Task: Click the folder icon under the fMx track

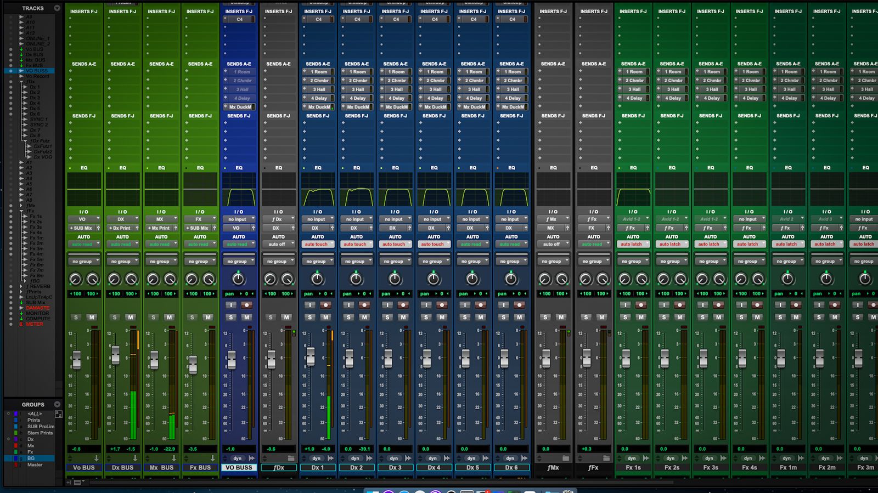Action: (x=565, y=458)
